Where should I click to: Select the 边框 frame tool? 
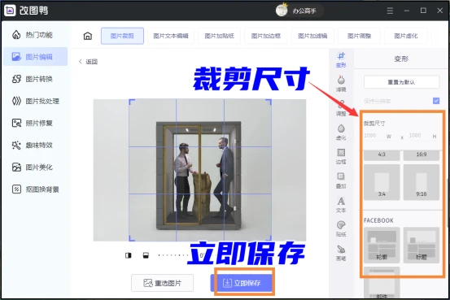[x=341, y=156]
